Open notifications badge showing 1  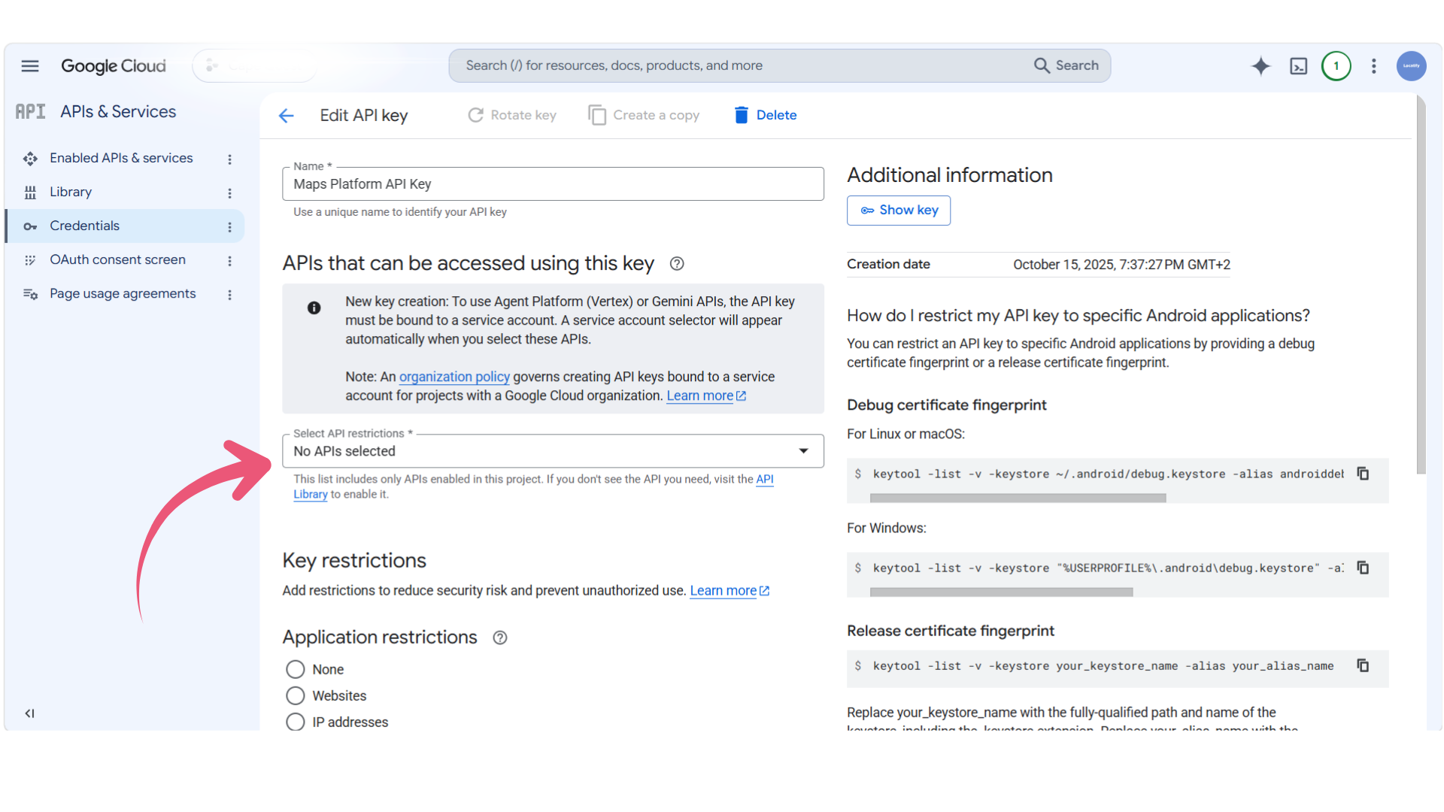coord(1336,66)
